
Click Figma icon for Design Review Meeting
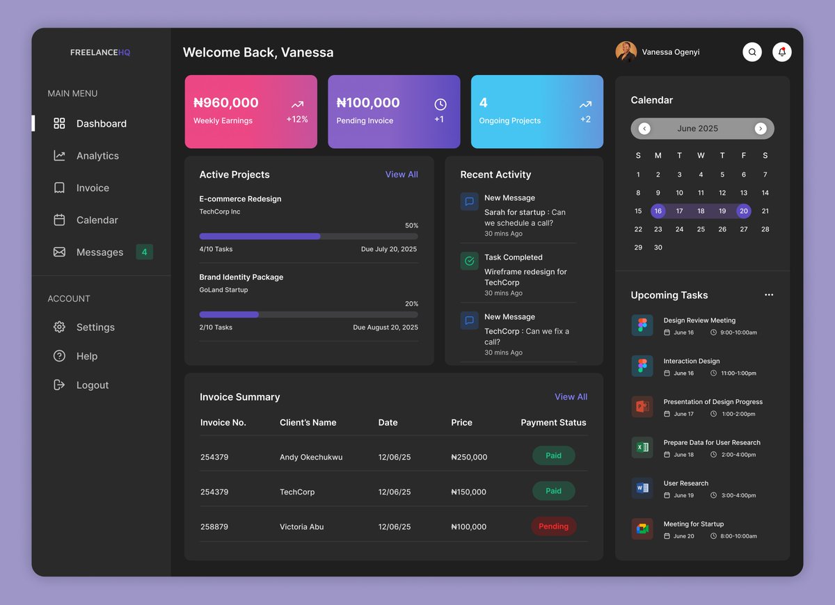[x=642, y=325]
